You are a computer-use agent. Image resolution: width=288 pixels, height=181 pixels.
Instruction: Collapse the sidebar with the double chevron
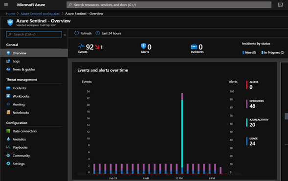point(65,35)
